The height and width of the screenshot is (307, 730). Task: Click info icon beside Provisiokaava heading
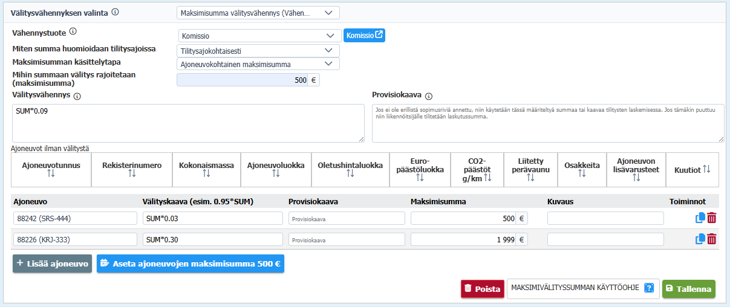click(x=429, y=95)
